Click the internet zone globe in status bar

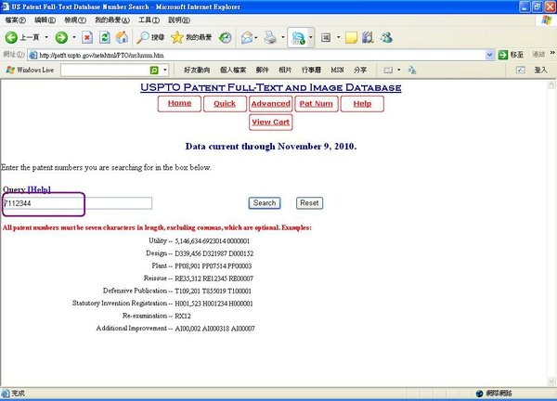pyautogui.click(x=480, y=394)
